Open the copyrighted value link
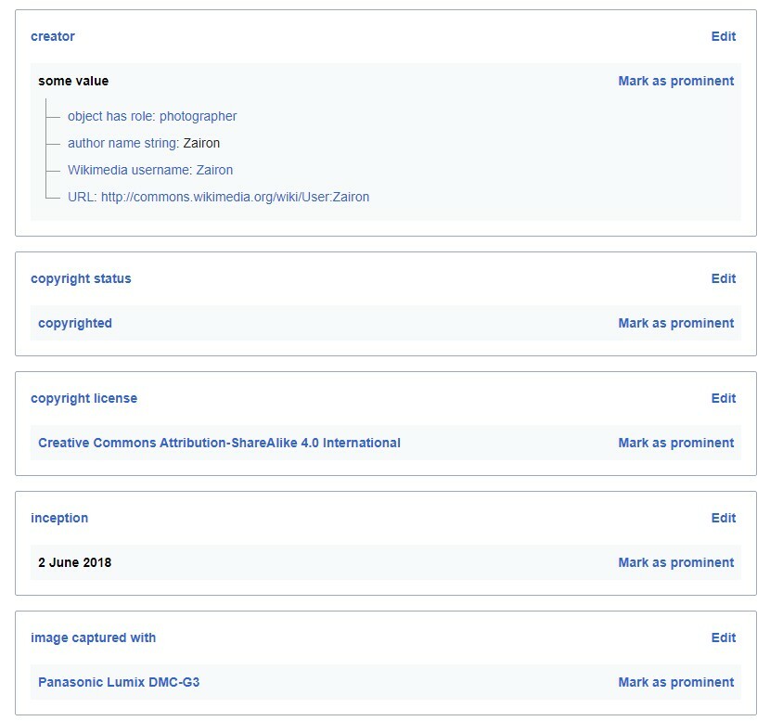Screen dimensions: 770x721 (75, 323)
